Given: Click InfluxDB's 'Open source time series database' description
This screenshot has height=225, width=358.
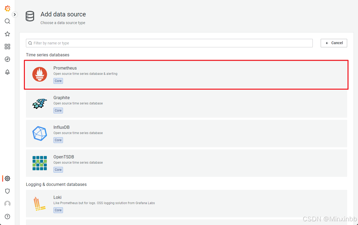Looking at the screenshot, I should click(78, 133).
